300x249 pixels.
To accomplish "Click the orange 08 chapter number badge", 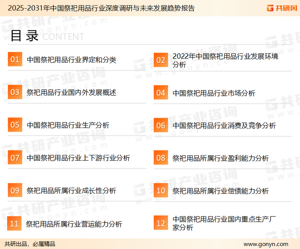I will (x=161, y=158).
